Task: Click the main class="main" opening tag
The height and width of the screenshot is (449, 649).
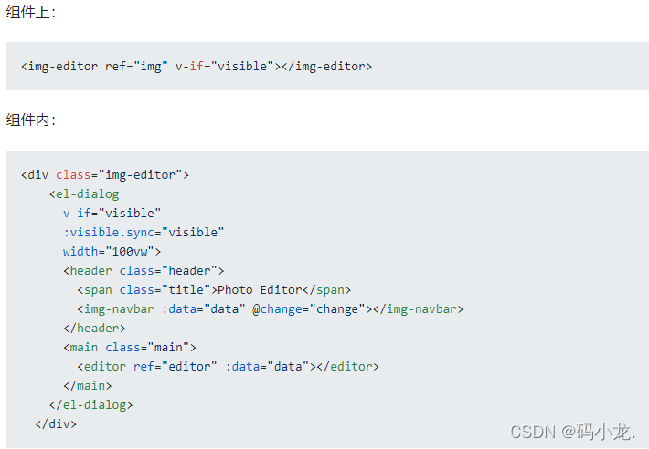Action: (130, 347)
